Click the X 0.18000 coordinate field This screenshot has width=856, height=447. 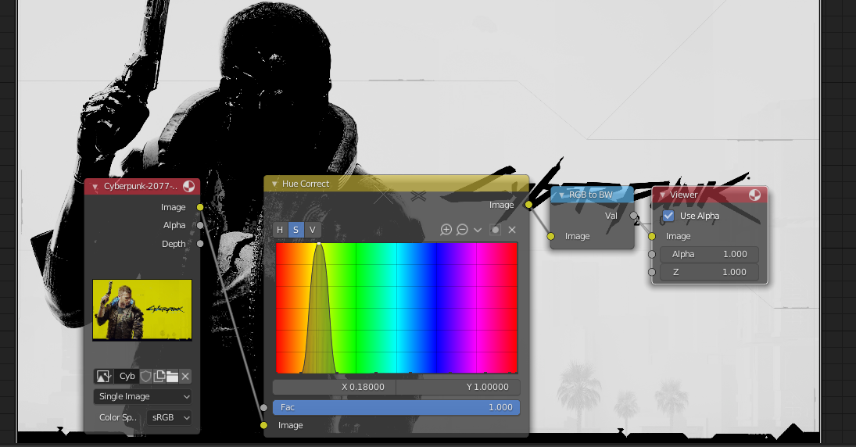pyautogui.click(x=335, y=387)
